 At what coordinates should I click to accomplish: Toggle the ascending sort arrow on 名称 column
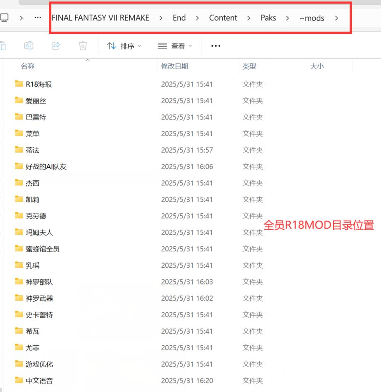[88, 60]
